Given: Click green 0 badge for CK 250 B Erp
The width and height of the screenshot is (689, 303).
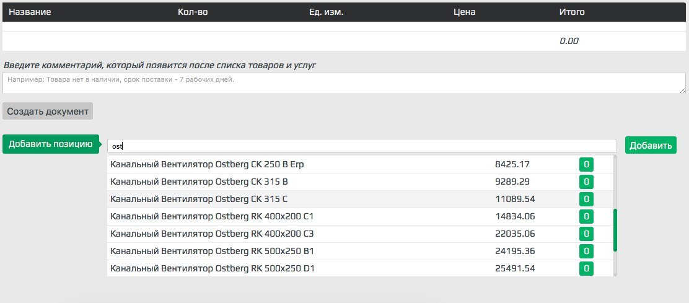Looking at the screenshot, I should (x=586, y=165).
